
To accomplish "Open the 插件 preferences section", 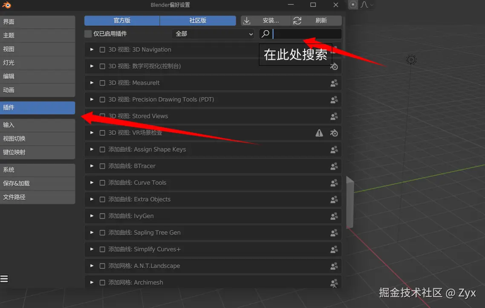I will (38, 108).
